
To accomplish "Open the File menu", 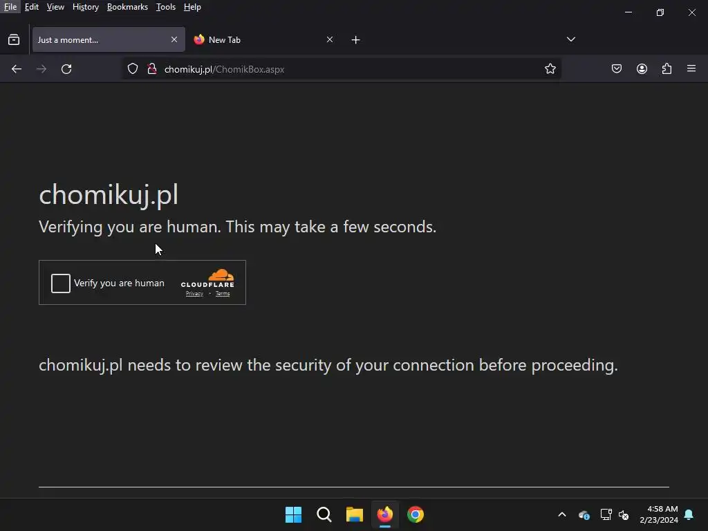I will pyautogui.click(x=10, y=7).
